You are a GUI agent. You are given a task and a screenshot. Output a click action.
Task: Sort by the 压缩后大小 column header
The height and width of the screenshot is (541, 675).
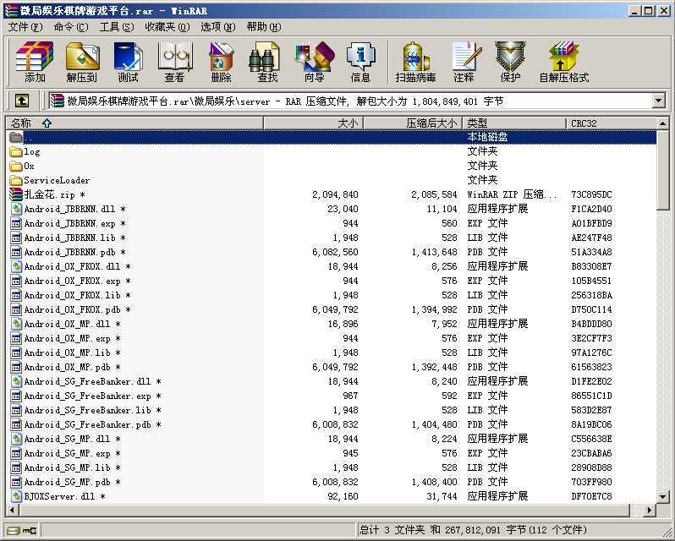click(x=413, y=123)
